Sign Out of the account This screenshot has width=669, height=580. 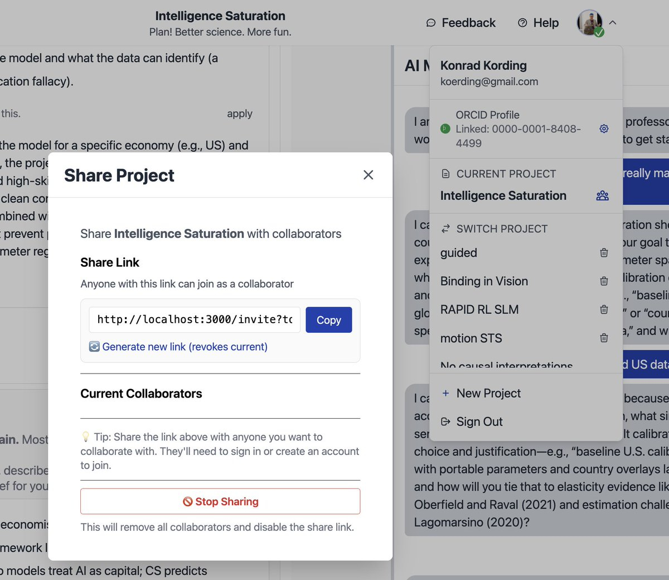pyautogui.click(x=479, y=422)
